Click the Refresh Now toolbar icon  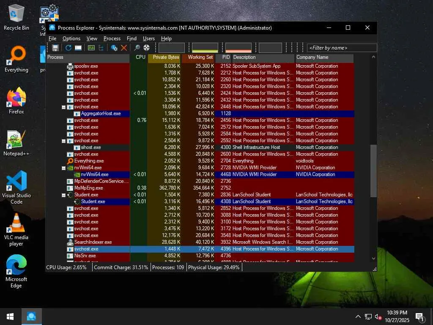coord(69,48)
